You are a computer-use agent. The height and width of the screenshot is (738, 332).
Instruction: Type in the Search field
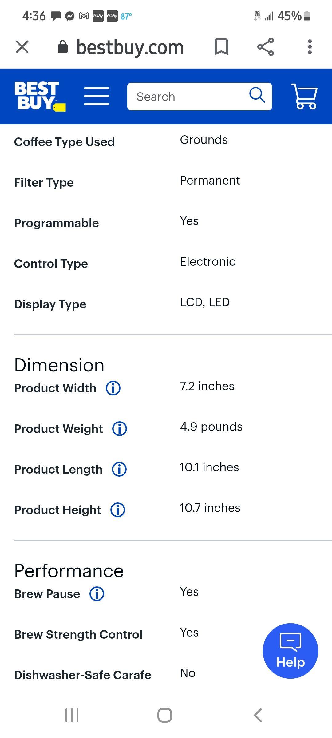(188, 97)
